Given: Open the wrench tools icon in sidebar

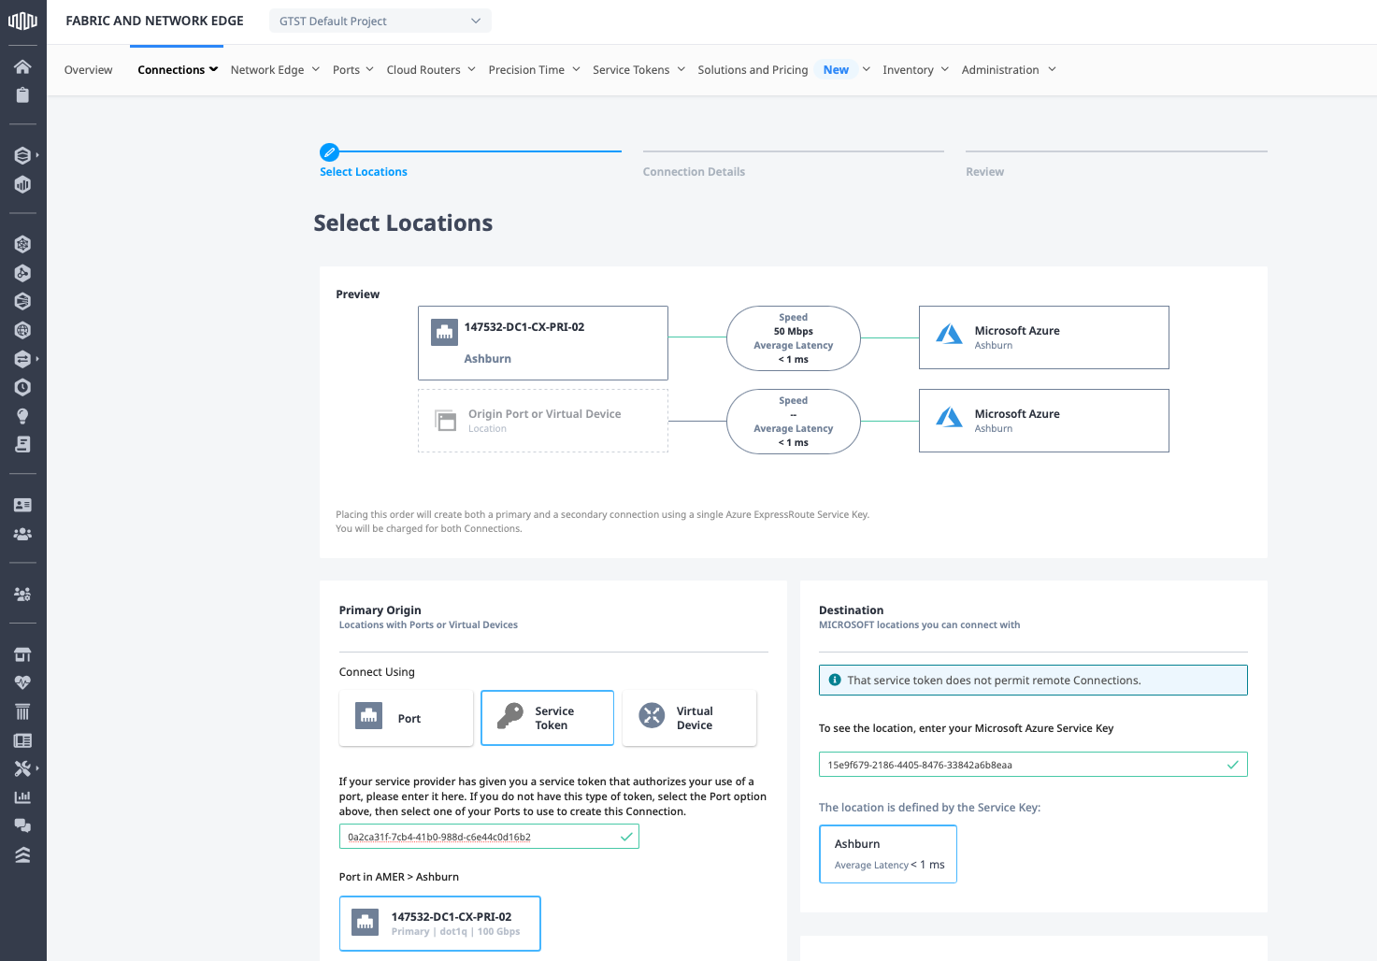Looking at the screenshot, I should pyautogui.click(x=22, y=768).
